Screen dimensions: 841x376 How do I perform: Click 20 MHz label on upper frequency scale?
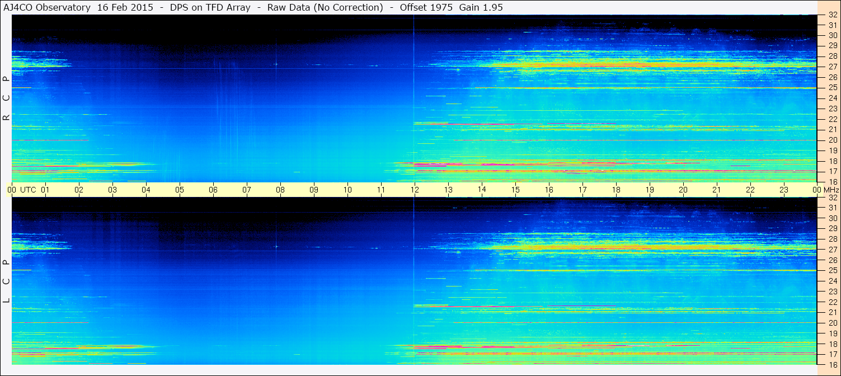pos(831,140)
